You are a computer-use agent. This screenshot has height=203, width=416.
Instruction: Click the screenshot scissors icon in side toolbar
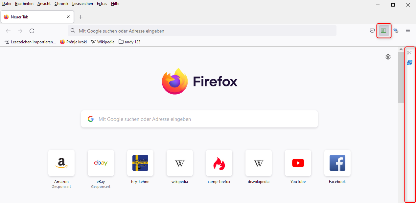410,52
